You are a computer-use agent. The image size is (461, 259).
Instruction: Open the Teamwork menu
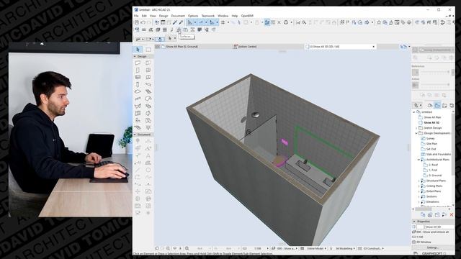[208, 16]
